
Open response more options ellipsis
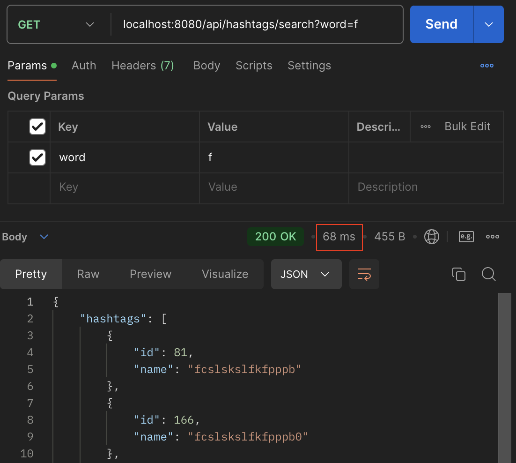492,237
